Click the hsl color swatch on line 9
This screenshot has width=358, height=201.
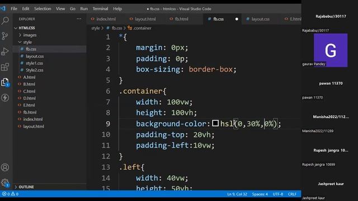click(x=215, y=123)
